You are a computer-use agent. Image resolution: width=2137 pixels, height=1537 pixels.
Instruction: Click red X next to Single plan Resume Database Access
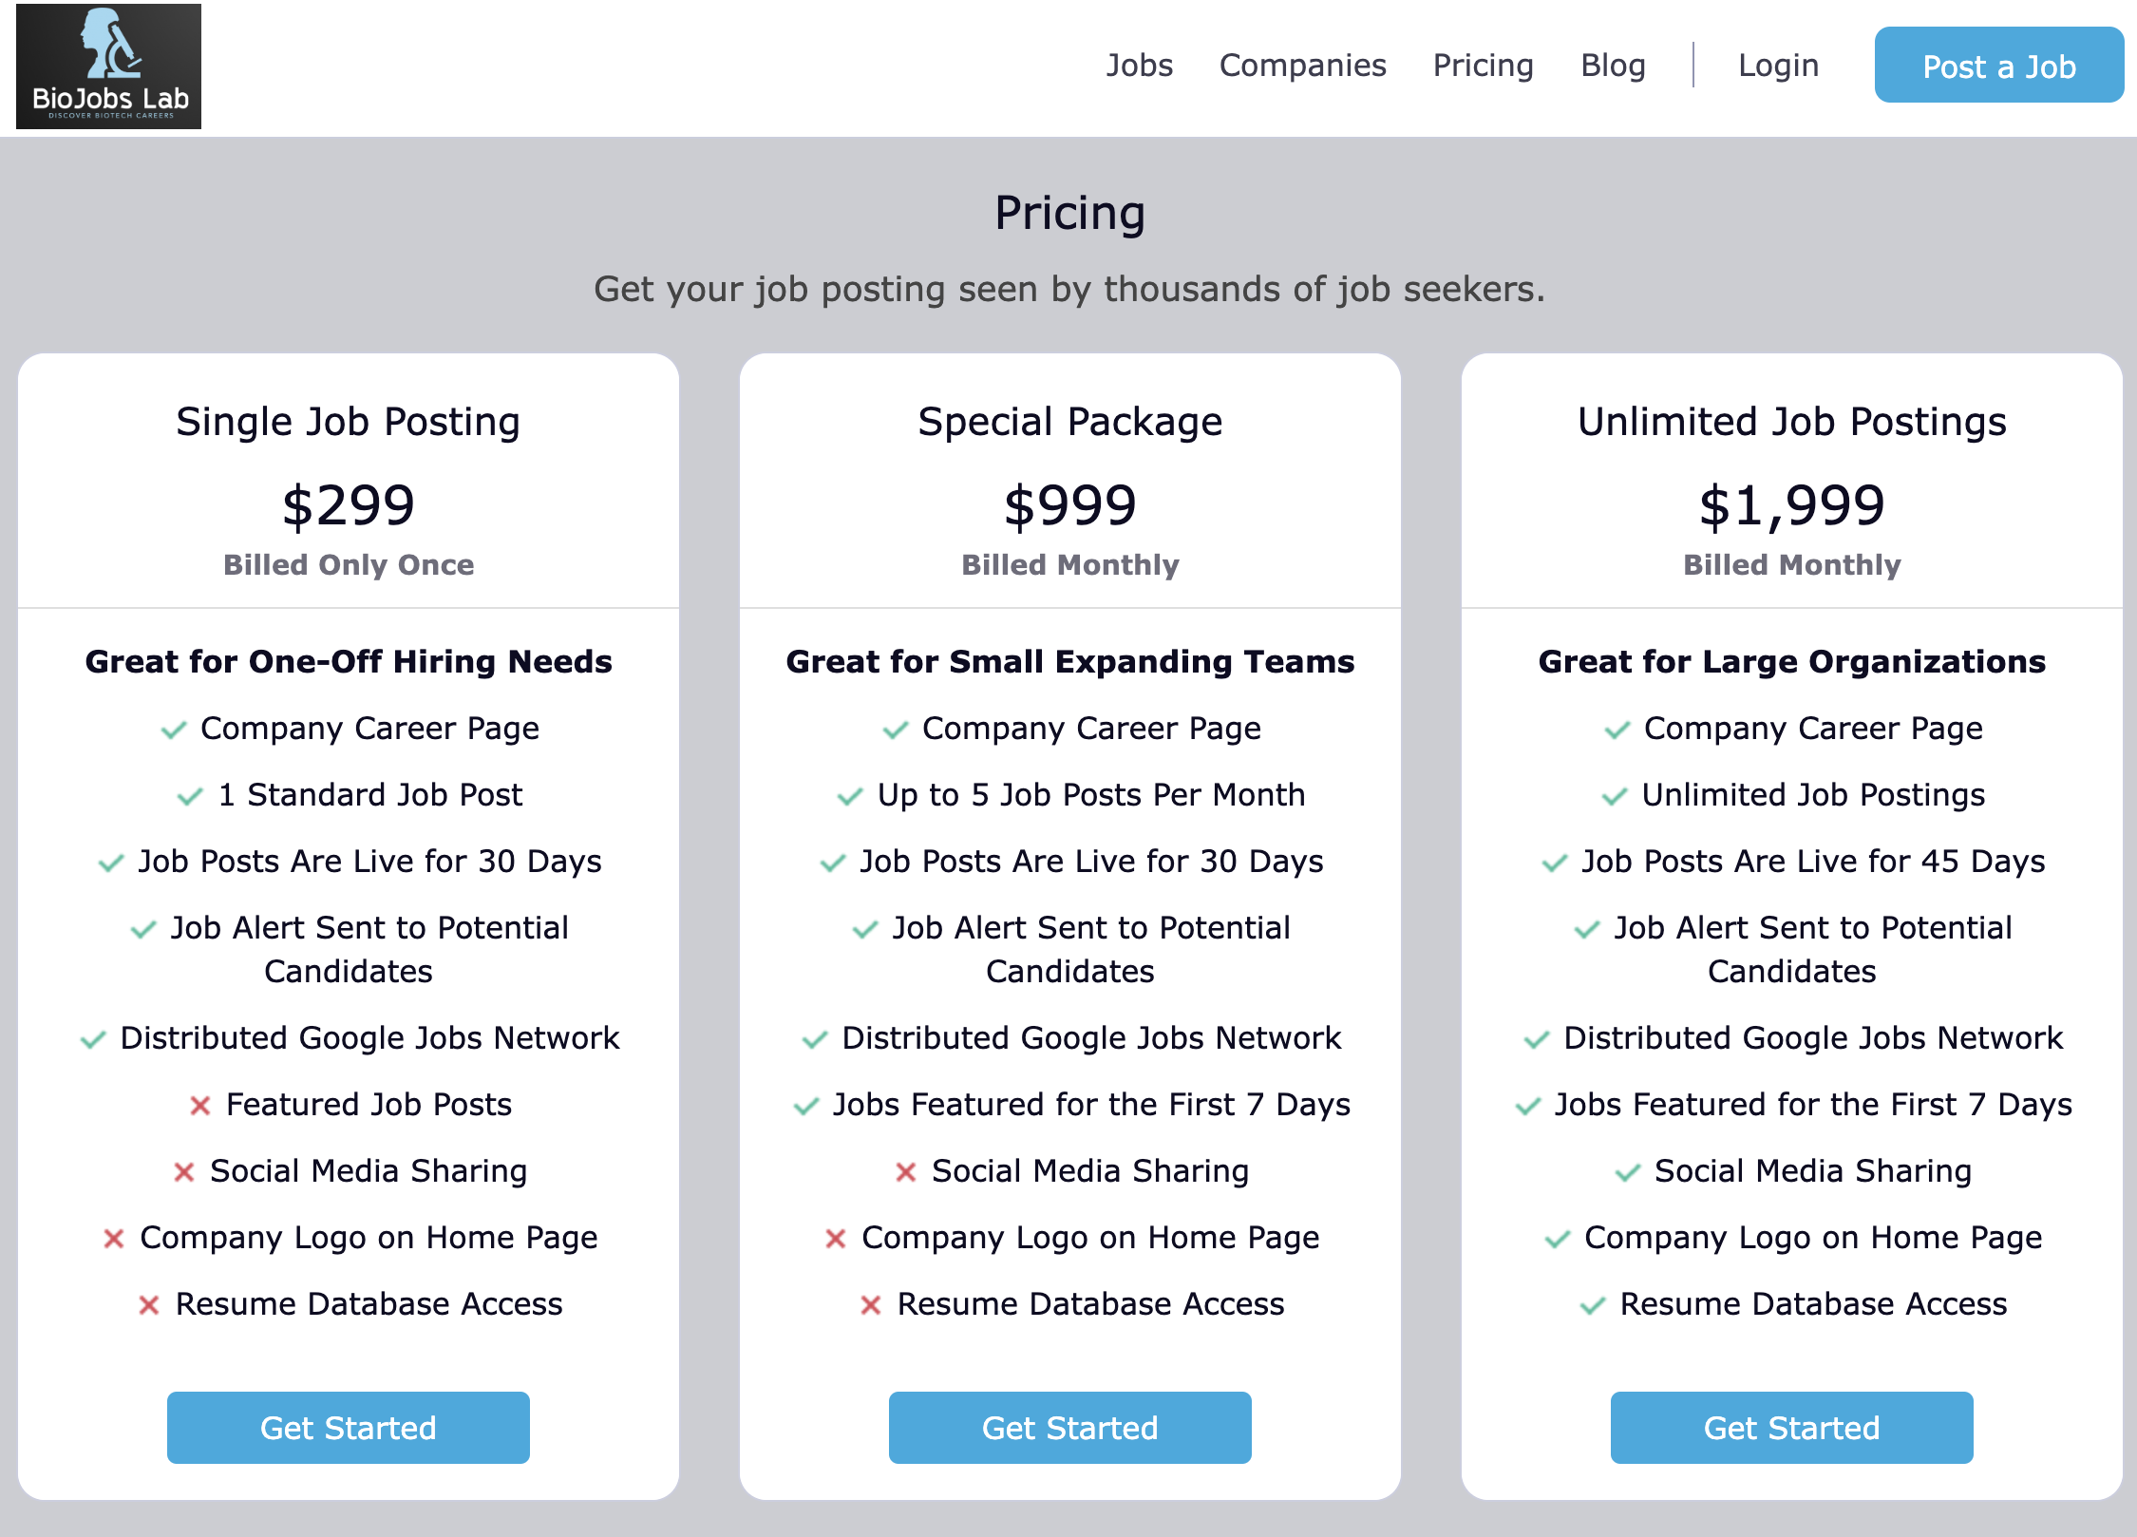coord(149,1305)
